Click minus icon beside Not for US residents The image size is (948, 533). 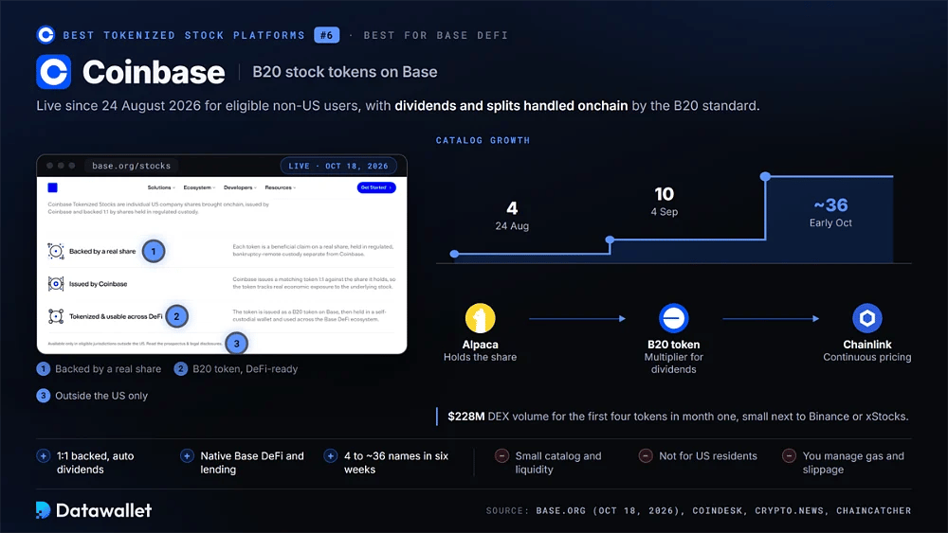645,455
